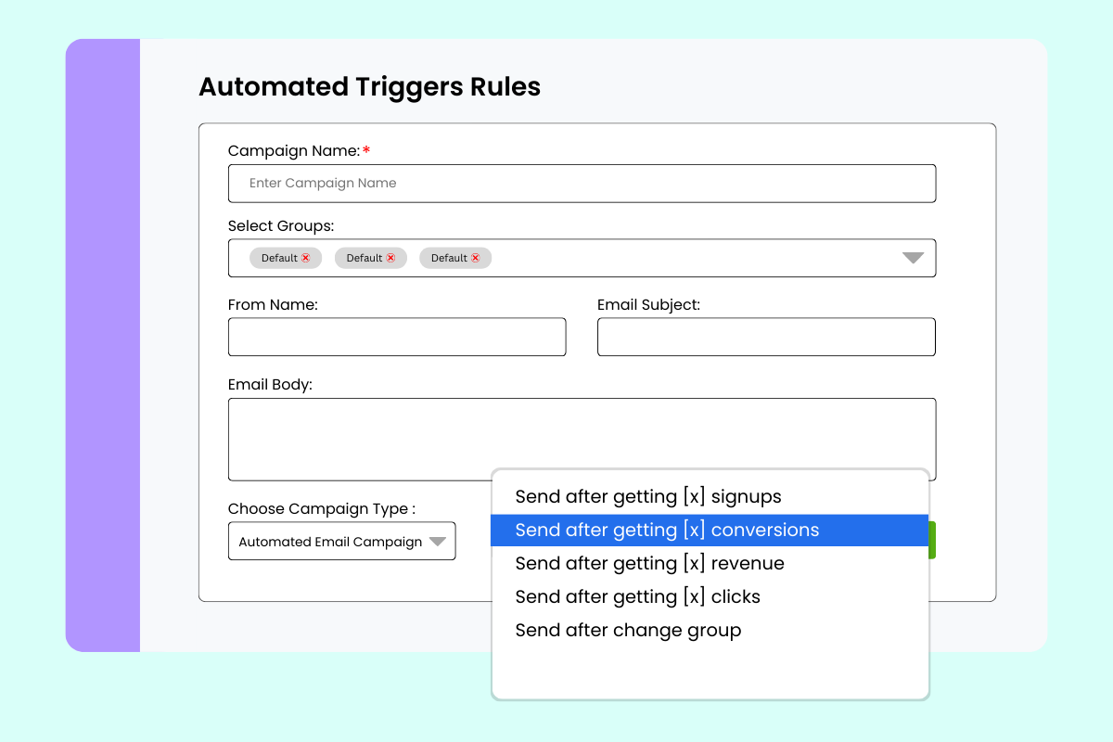Select the first Default group tag label
The width and height of the screenshot is (1113, 742).
coord(278,258)
